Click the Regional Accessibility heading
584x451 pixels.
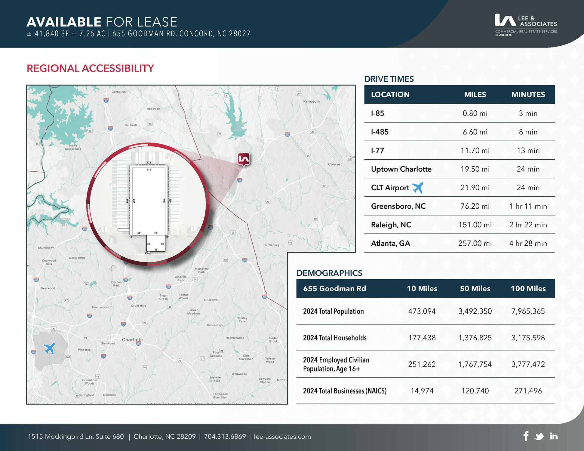90,68
